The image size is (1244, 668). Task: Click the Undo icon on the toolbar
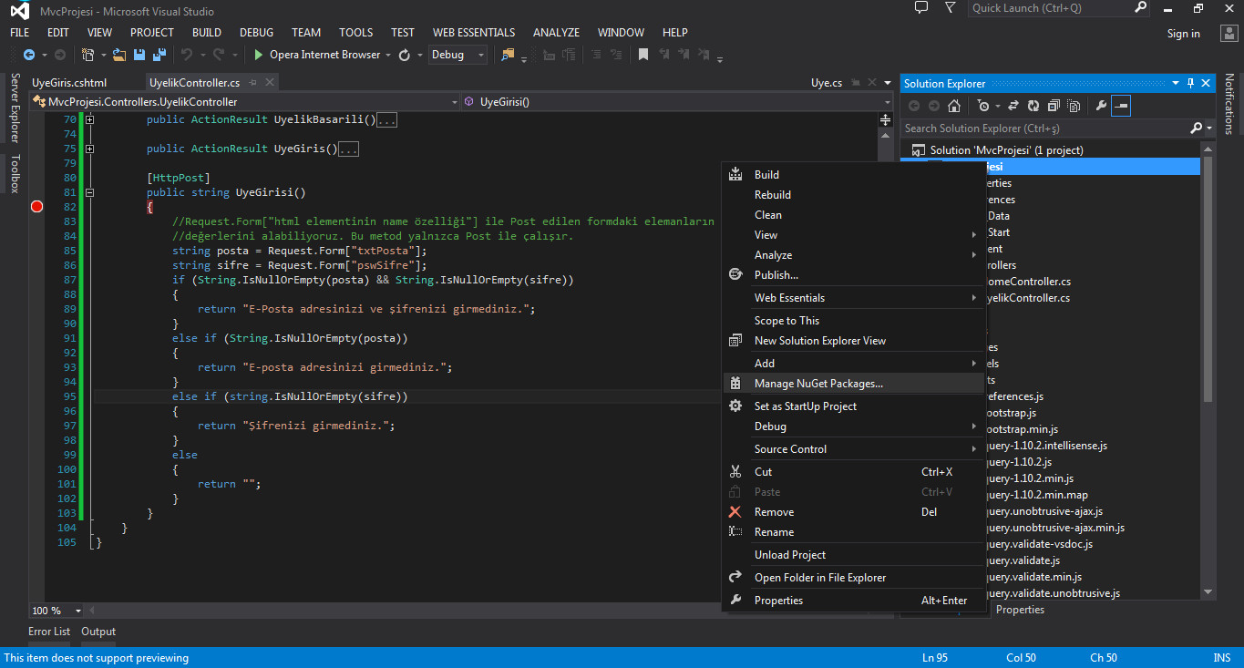click(x=186, y=55)
